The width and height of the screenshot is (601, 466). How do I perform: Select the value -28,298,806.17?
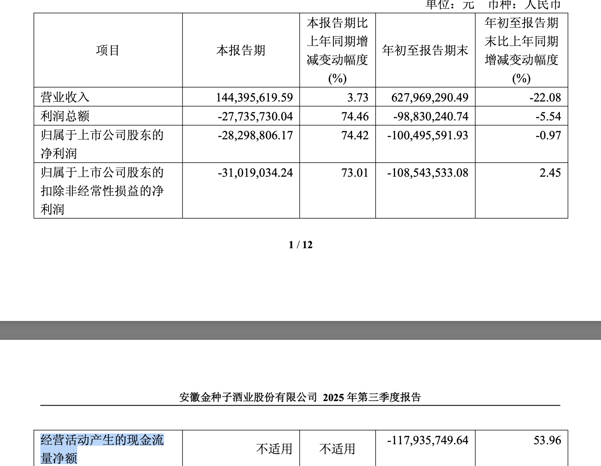pos(255,135)
